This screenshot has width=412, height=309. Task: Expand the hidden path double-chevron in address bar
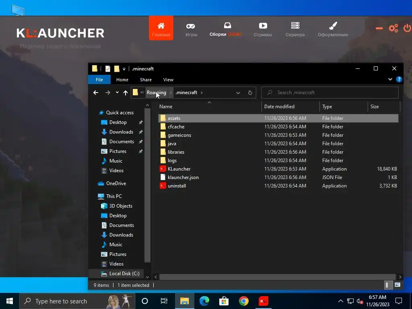[142, 93]
